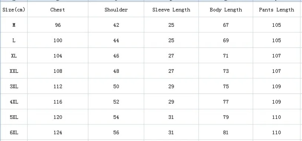Select the M size row label
The width and height of the screenshot is (302, 141).
pyautogui.click(x=14, y=25)
